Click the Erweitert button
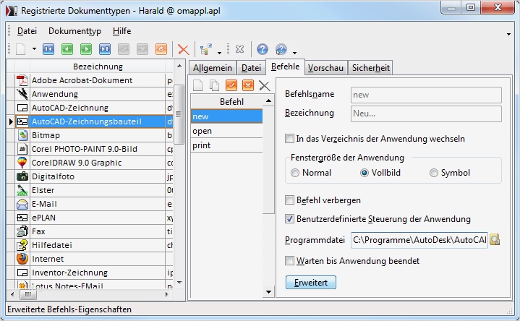 pyautogui.click(x=311, y=283)
